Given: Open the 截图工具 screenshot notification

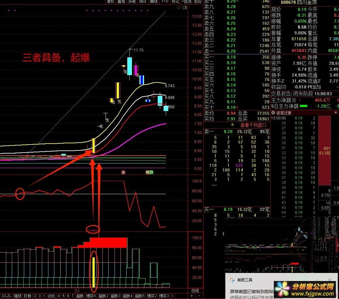Looking at the screenshot, I should pyautogui.click(x=282, y=286).
